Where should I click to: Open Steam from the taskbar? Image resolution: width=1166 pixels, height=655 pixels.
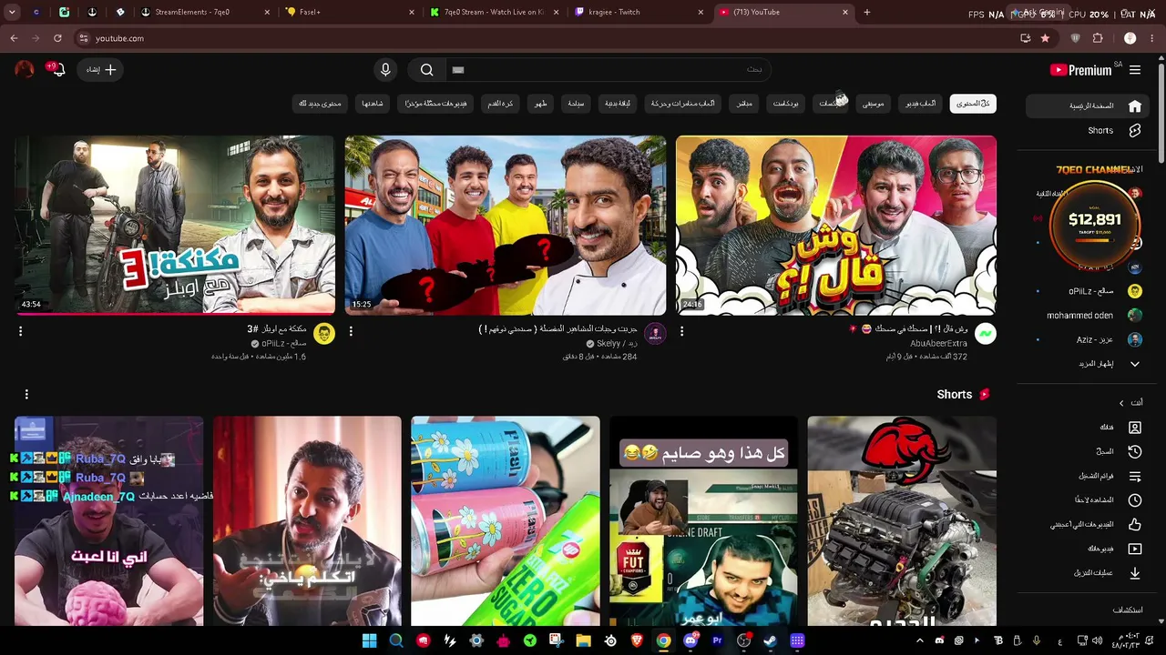pyautogui.click(x=771, y=640)
